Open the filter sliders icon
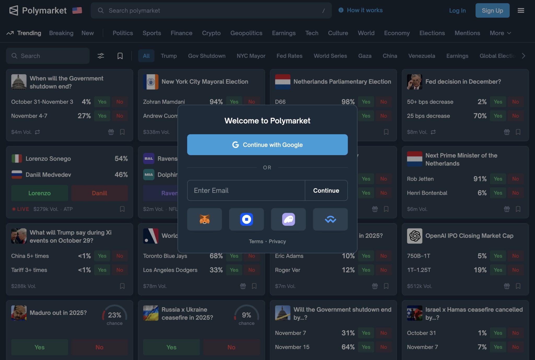Screen dimensions: 535x360 click(x=101, y=56)
